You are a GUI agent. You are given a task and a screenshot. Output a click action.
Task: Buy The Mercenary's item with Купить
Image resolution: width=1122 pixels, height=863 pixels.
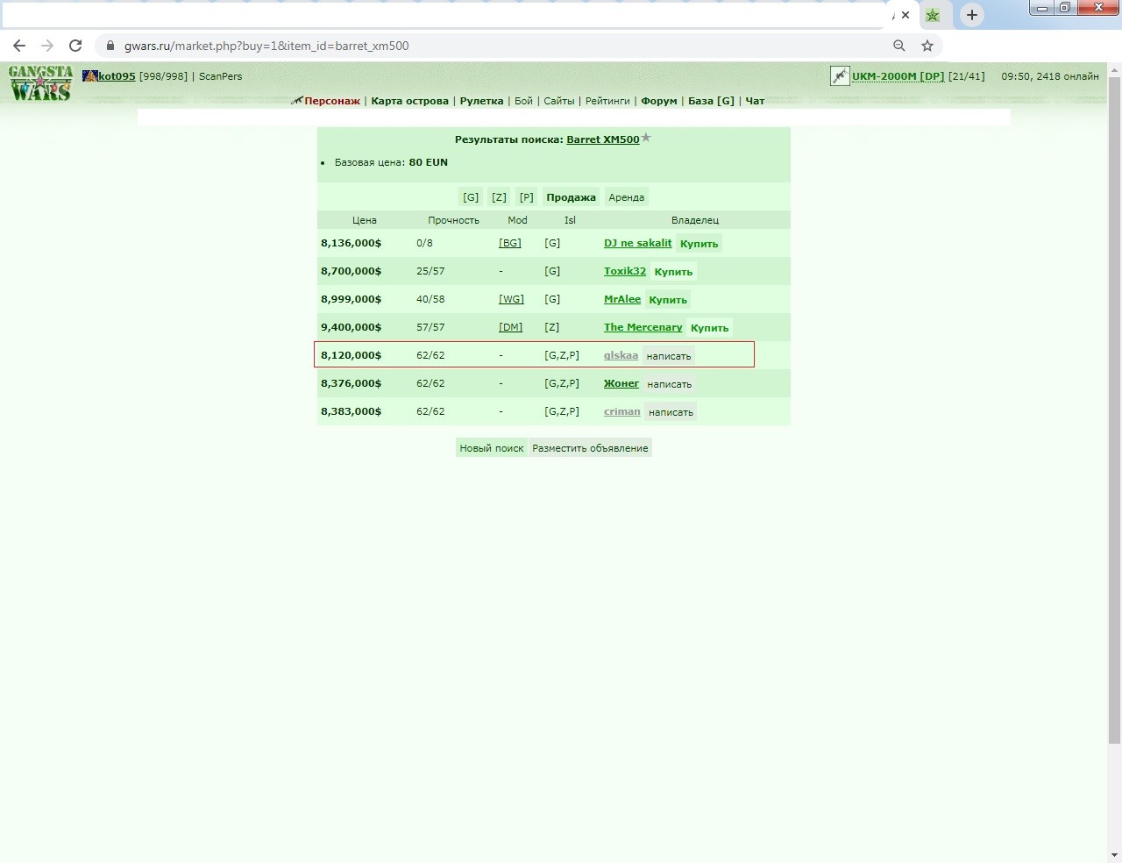[x=709, y=328]
